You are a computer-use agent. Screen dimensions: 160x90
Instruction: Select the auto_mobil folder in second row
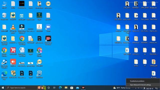(127, 16)
